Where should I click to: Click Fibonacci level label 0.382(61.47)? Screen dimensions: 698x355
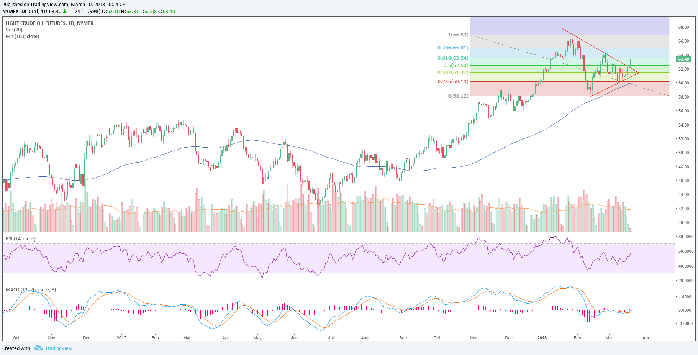[x=453, y=72]
